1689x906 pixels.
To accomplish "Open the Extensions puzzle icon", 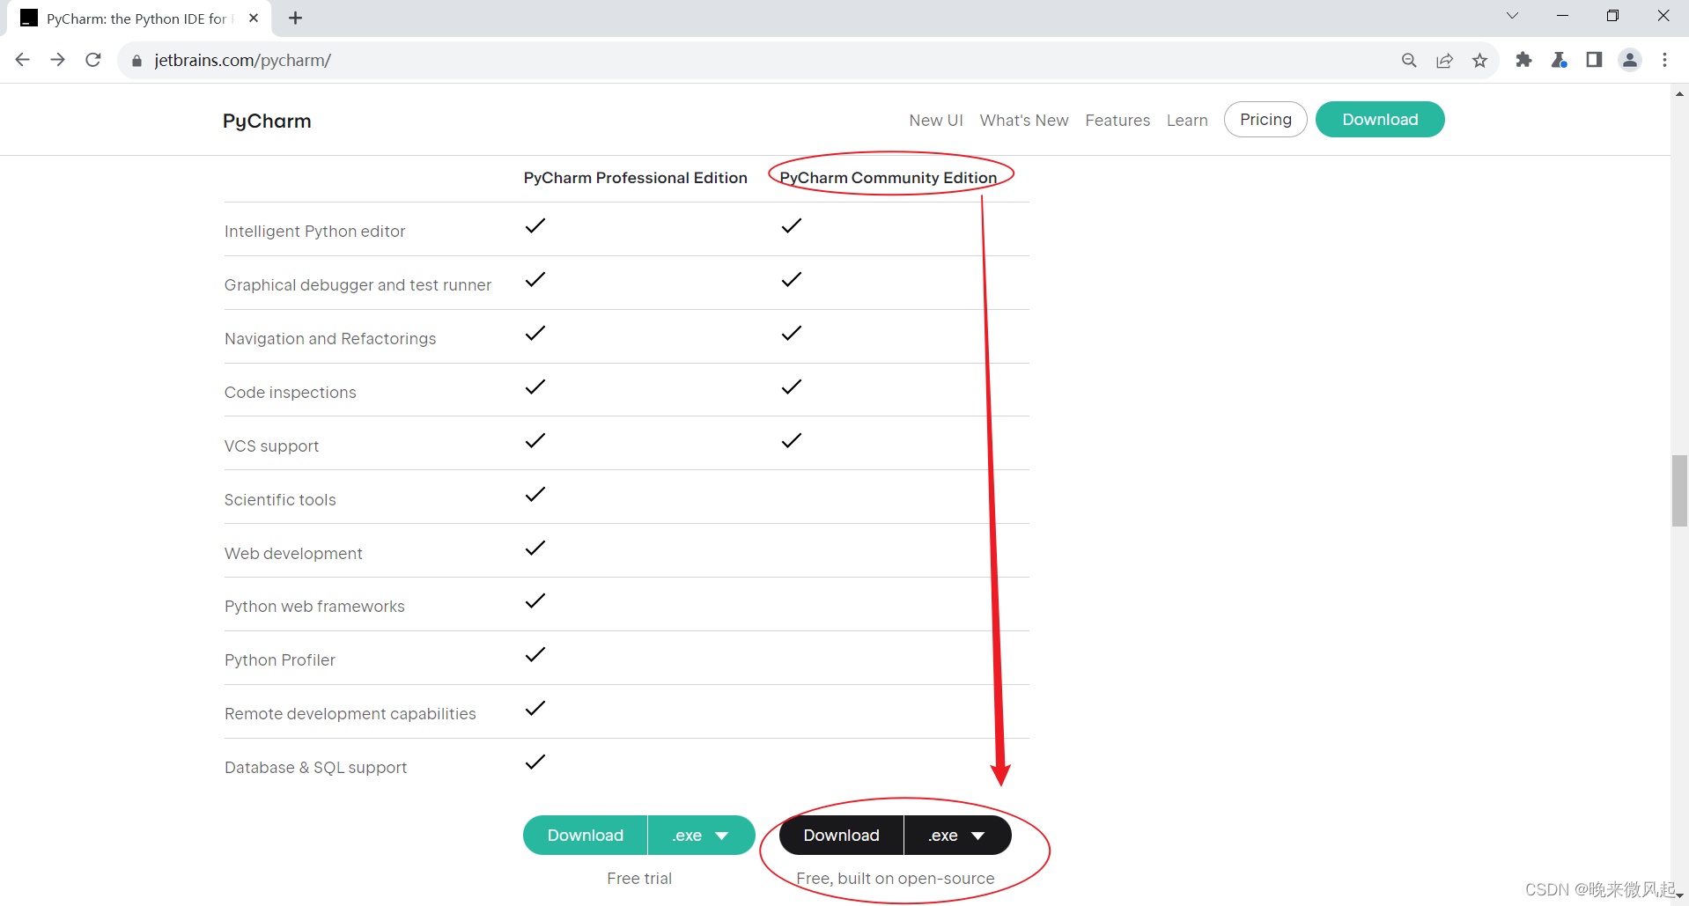I will click(x=1523, y=60).
